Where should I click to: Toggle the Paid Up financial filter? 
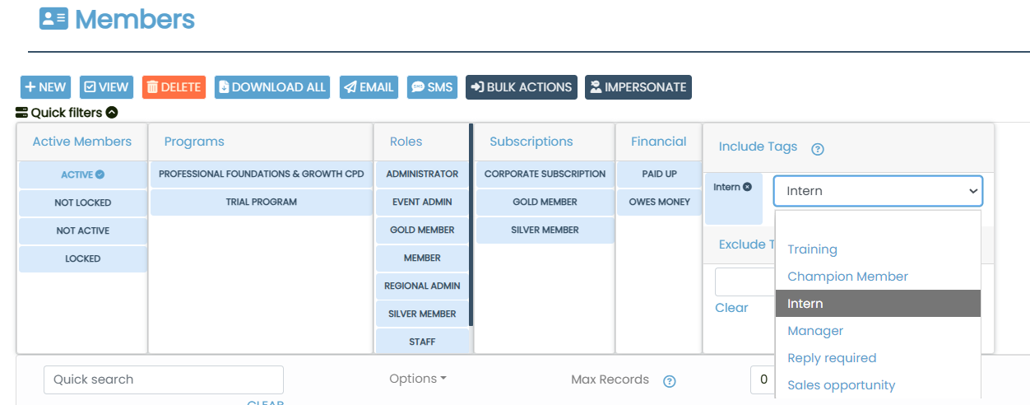659,175
